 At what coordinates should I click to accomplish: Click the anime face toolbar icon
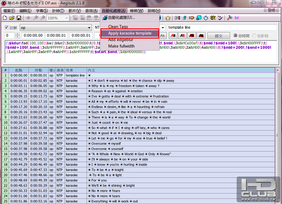[168, 18]
